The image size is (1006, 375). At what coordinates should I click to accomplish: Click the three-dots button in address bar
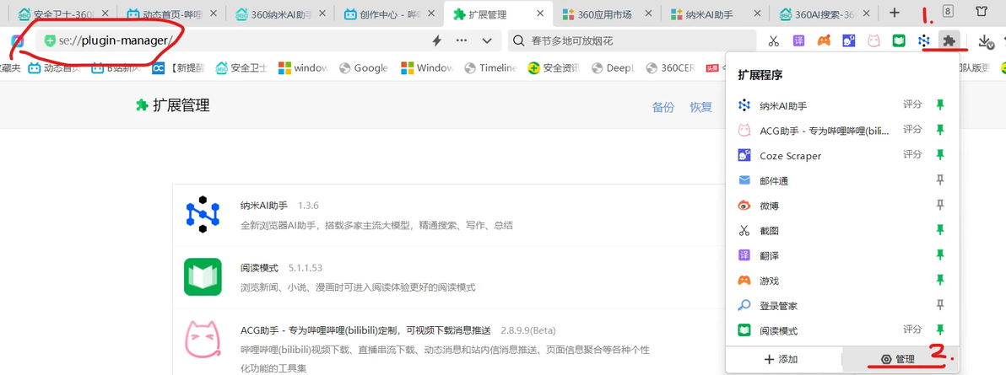(x=462, y=40)
